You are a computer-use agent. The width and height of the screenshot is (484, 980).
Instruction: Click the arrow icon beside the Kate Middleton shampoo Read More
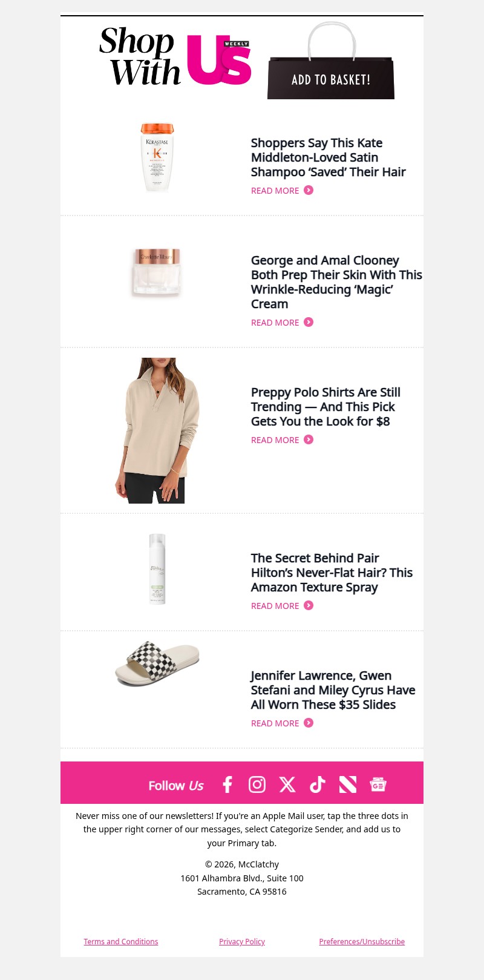click(x=309, y=190)
